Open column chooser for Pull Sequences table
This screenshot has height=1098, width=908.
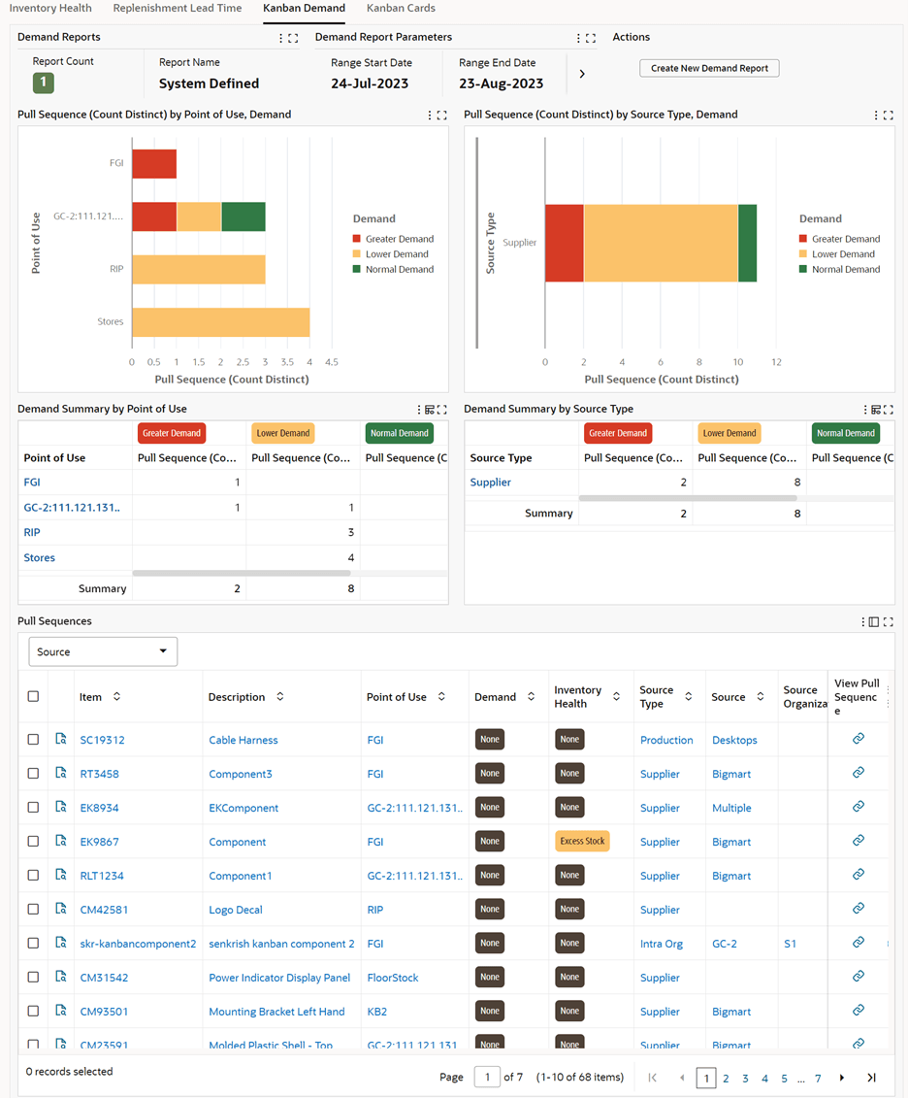pos(874,622)
